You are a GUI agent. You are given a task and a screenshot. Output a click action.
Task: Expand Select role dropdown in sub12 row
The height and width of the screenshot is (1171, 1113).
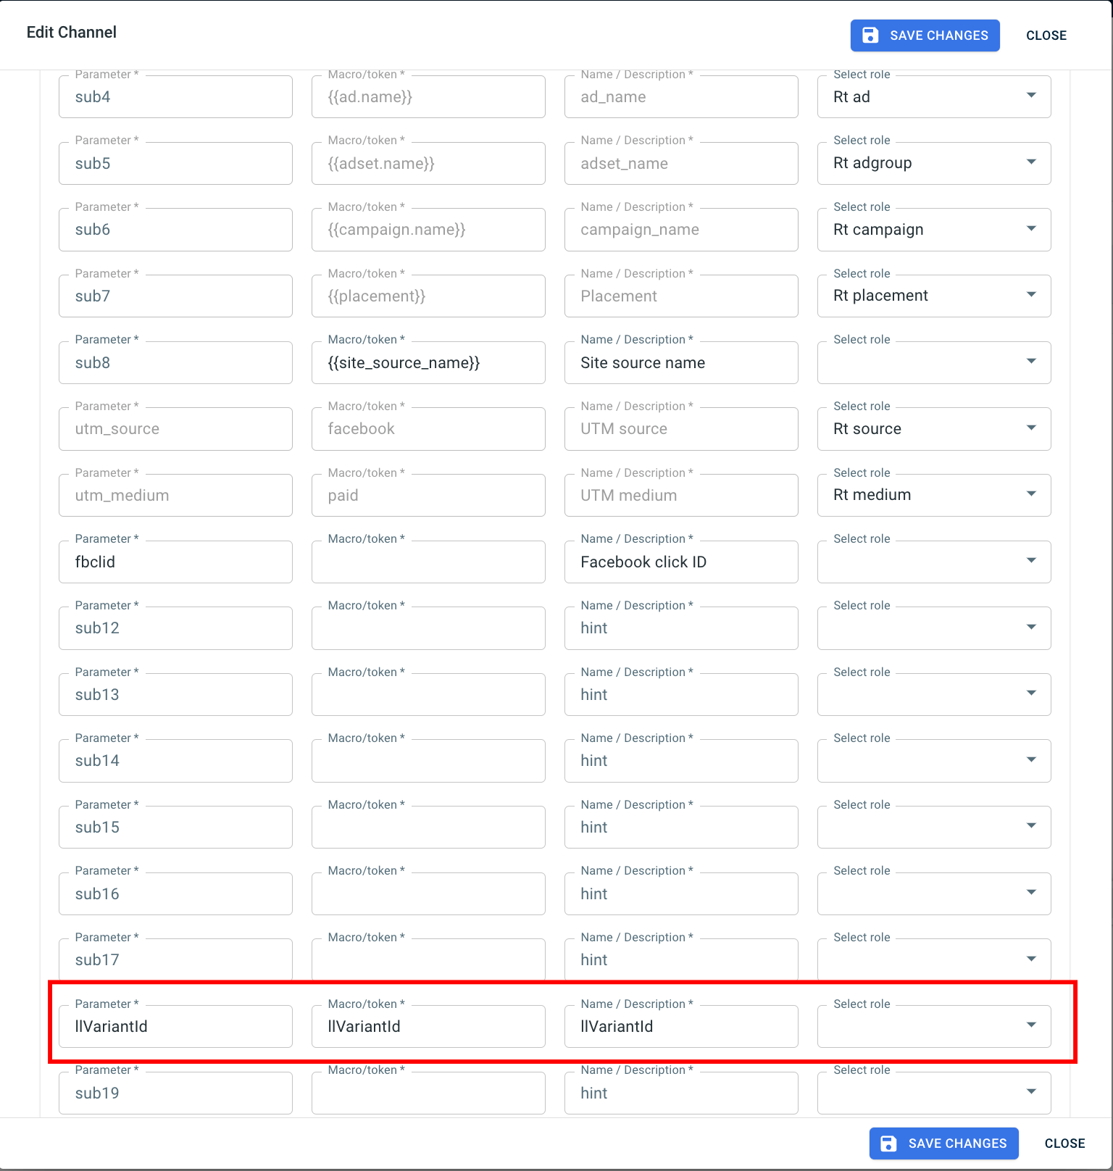[x=934, y=628]
